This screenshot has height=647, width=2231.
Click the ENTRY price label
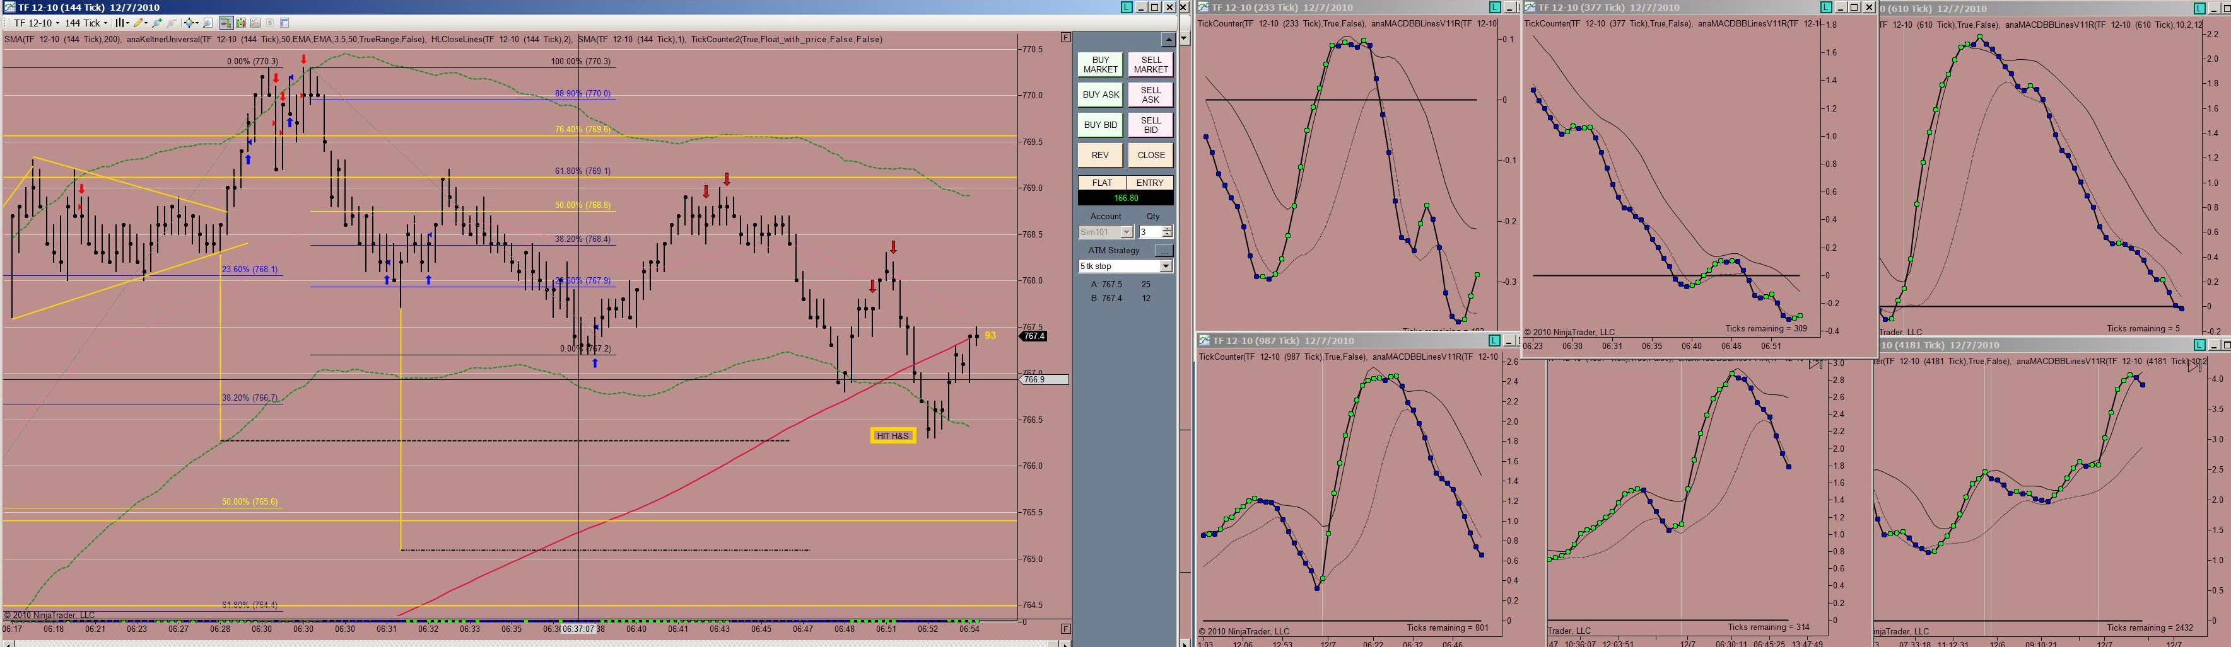(1149, 183)
